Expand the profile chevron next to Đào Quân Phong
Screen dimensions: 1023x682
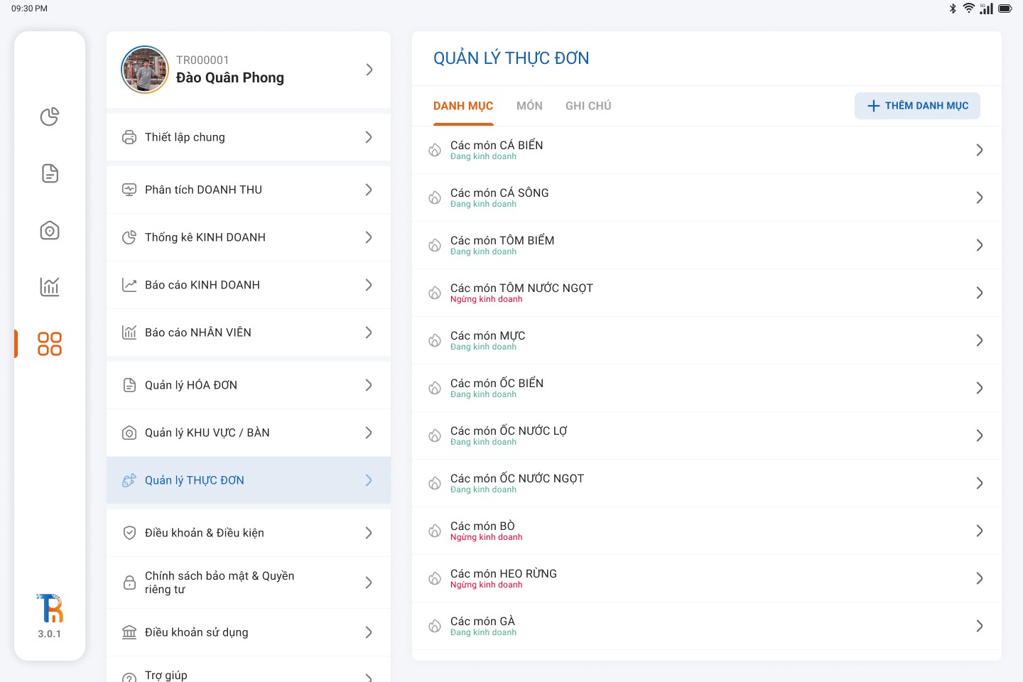[369, 70]
